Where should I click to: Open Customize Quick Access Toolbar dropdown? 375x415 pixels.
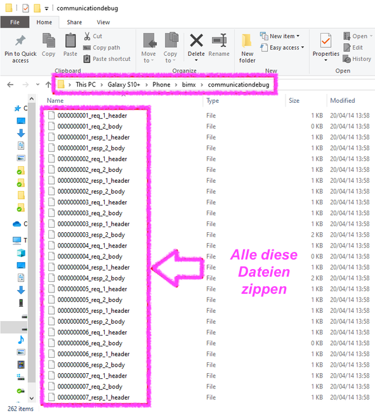tap(46, 9)
